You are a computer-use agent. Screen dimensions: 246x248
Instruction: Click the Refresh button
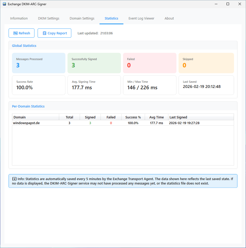(x=22, y=33)
